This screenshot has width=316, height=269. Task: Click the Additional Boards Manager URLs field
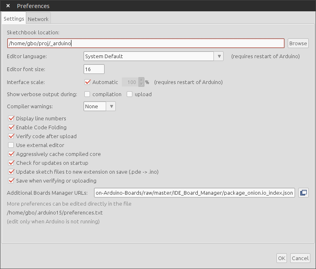194,193
